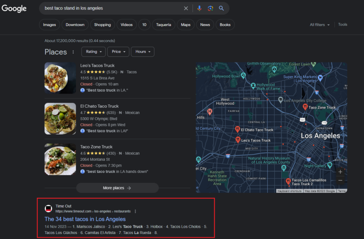Click the Taco Zone Truck map pin
This screenshot has width=364, height=239.
[x=305, y=107]
